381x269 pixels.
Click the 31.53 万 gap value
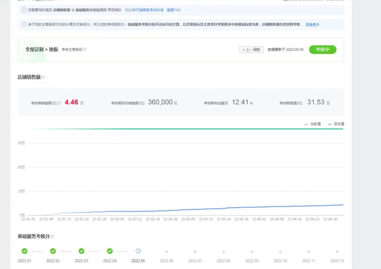click(318, 102)
